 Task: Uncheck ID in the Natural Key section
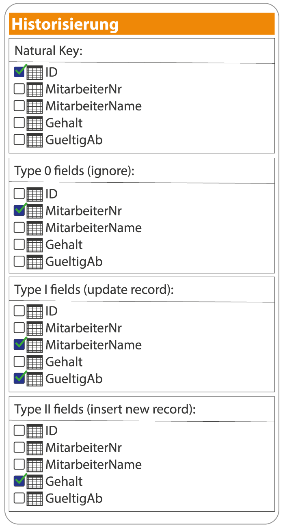tap(19, 73)
